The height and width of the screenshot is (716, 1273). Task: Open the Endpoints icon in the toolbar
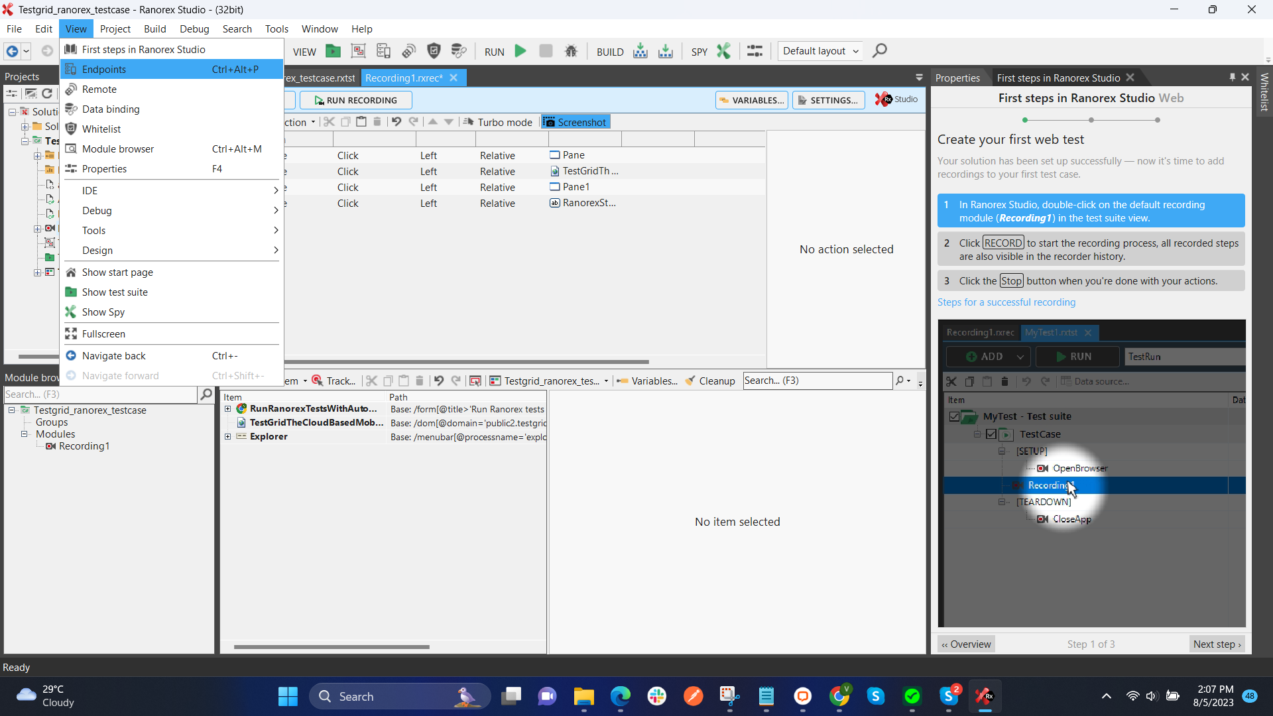point(383,51)
